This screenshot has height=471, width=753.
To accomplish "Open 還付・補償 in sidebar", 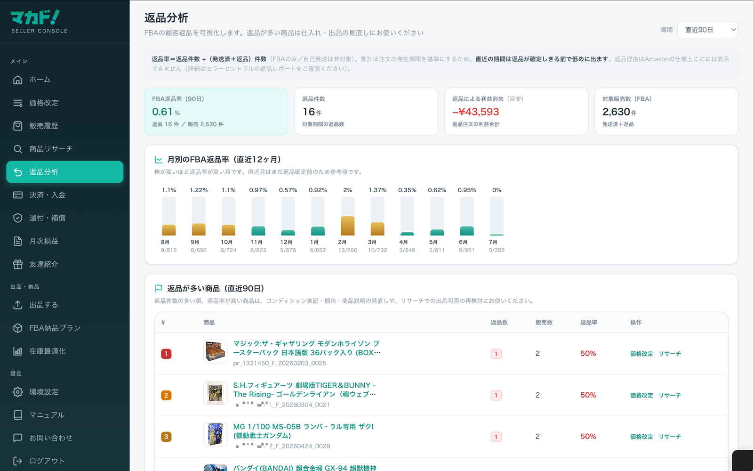I will [x=65, y=218].
